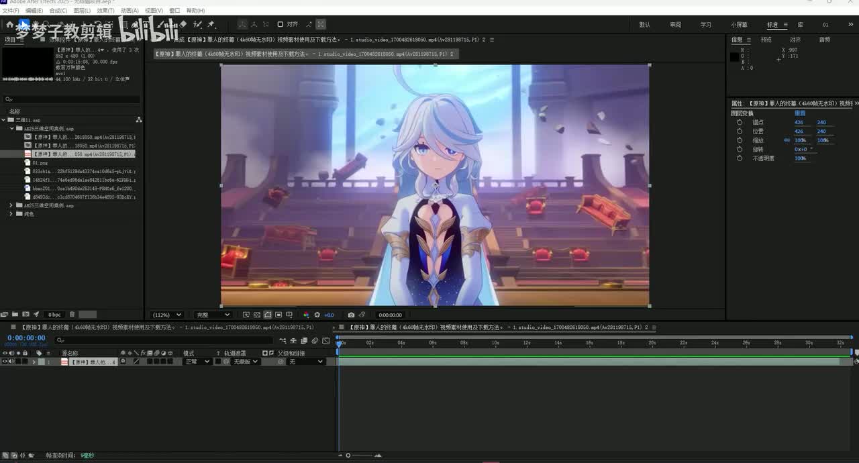Open project flowchart view icon

pos(138,119)
